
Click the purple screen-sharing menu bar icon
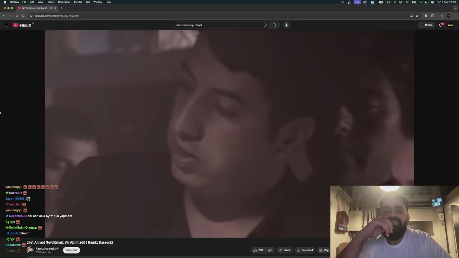point(357,2)
